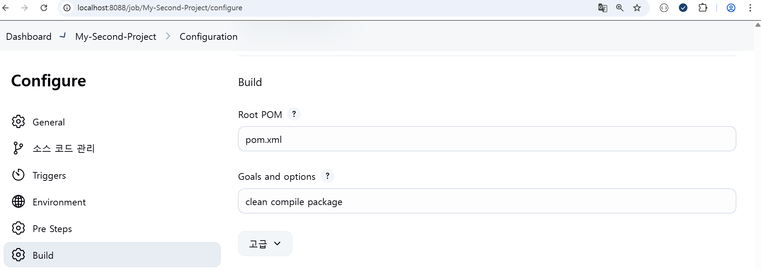Click the General gear icon in sidebar
This screenshot has width=761, height=269.
pyautogui.click(x=18, y=122)
